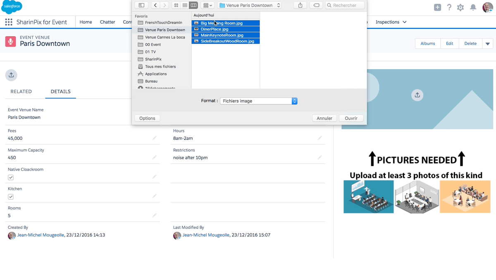Open the user profile avatar menu
This screenshot has width=496, height=280.
(488, 7)
